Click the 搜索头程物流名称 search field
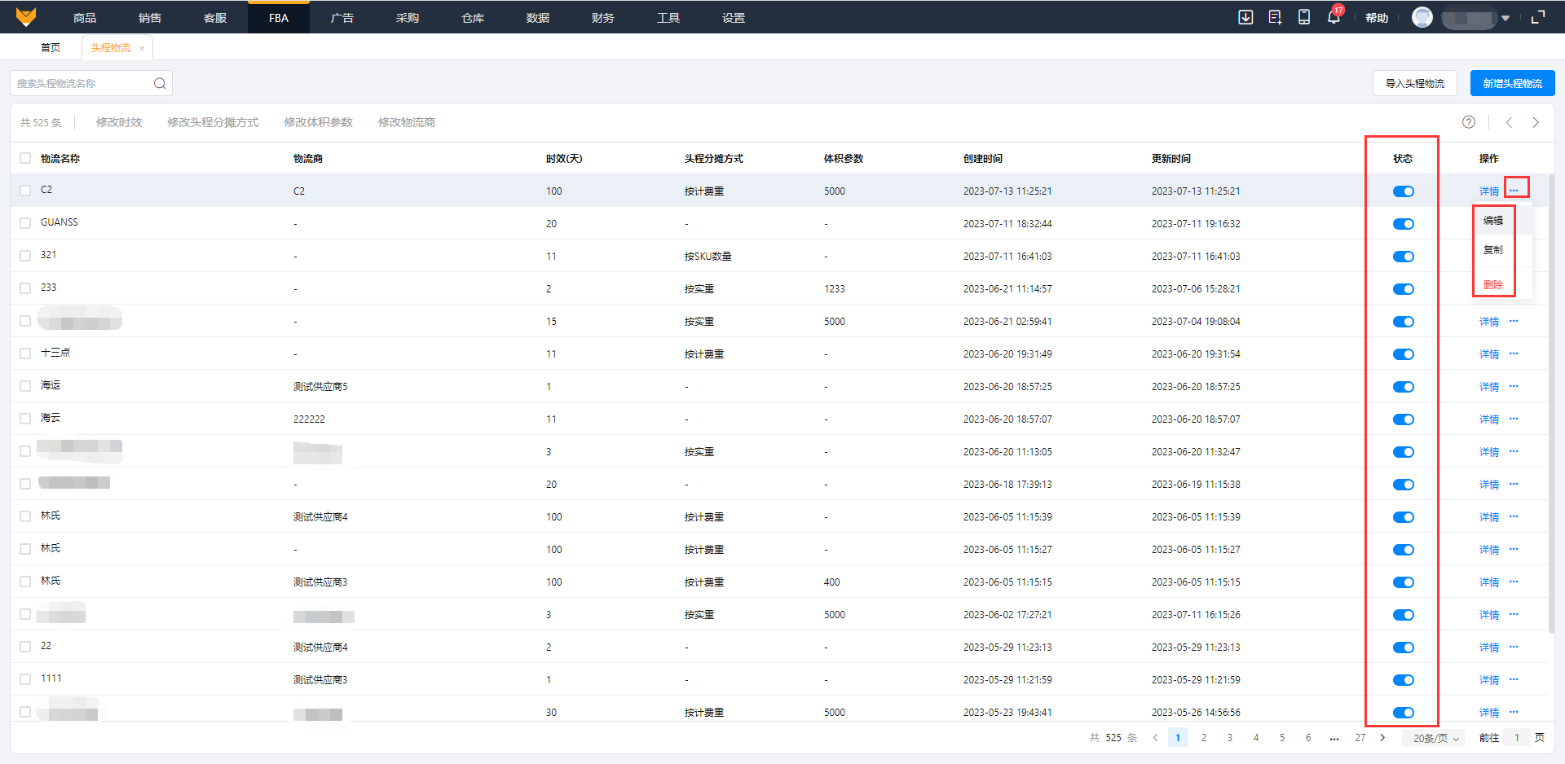The image size is (1565, 764). coord(82,83)
